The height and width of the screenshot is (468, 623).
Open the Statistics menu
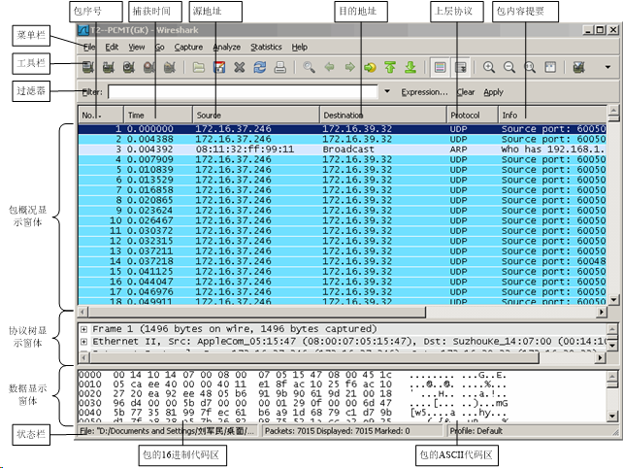(x=266, y=47)
